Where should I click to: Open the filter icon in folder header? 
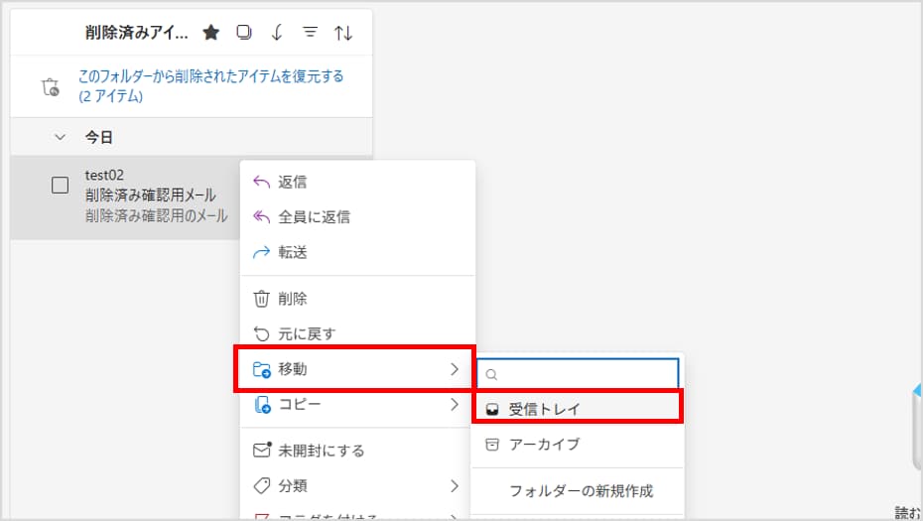tap(310, 33)
